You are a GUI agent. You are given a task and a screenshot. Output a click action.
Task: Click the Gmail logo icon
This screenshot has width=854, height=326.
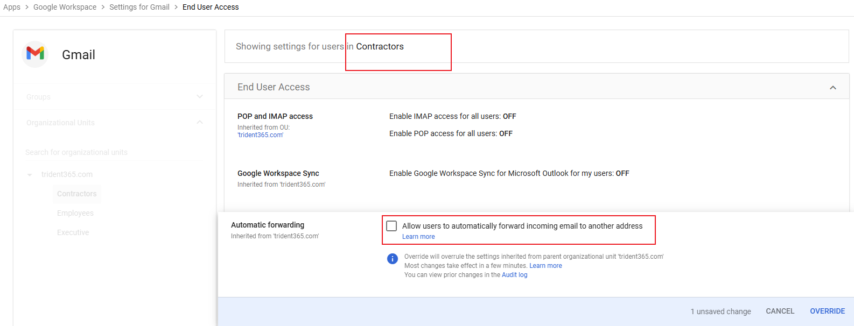coord(36,54)
